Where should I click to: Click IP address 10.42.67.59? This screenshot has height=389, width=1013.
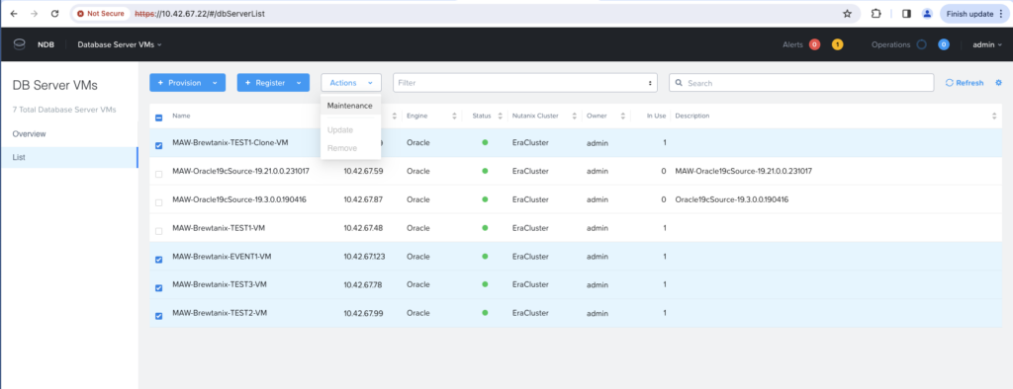pos(363,171)
